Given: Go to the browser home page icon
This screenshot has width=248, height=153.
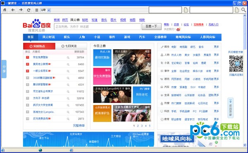Looking at the screenshot, I should pos(5,10).
